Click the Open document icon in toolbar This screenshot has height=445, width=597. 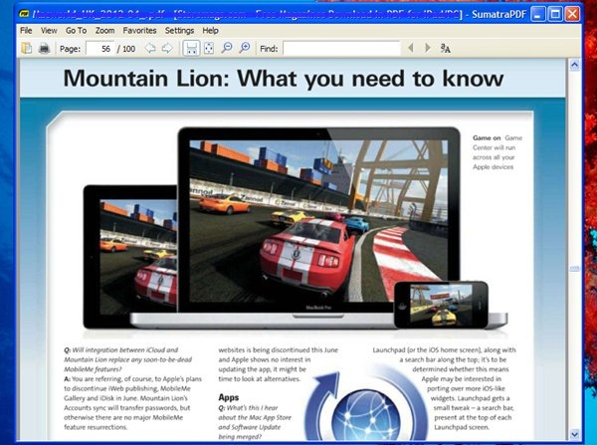point(27,48)
